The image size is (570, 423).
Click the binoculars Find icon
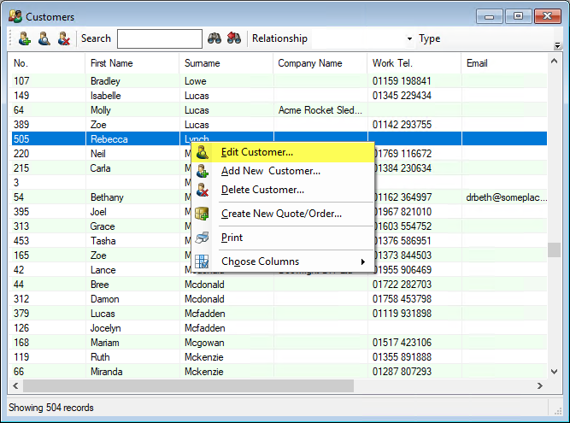pyautogui.click(x=214, y=38)
